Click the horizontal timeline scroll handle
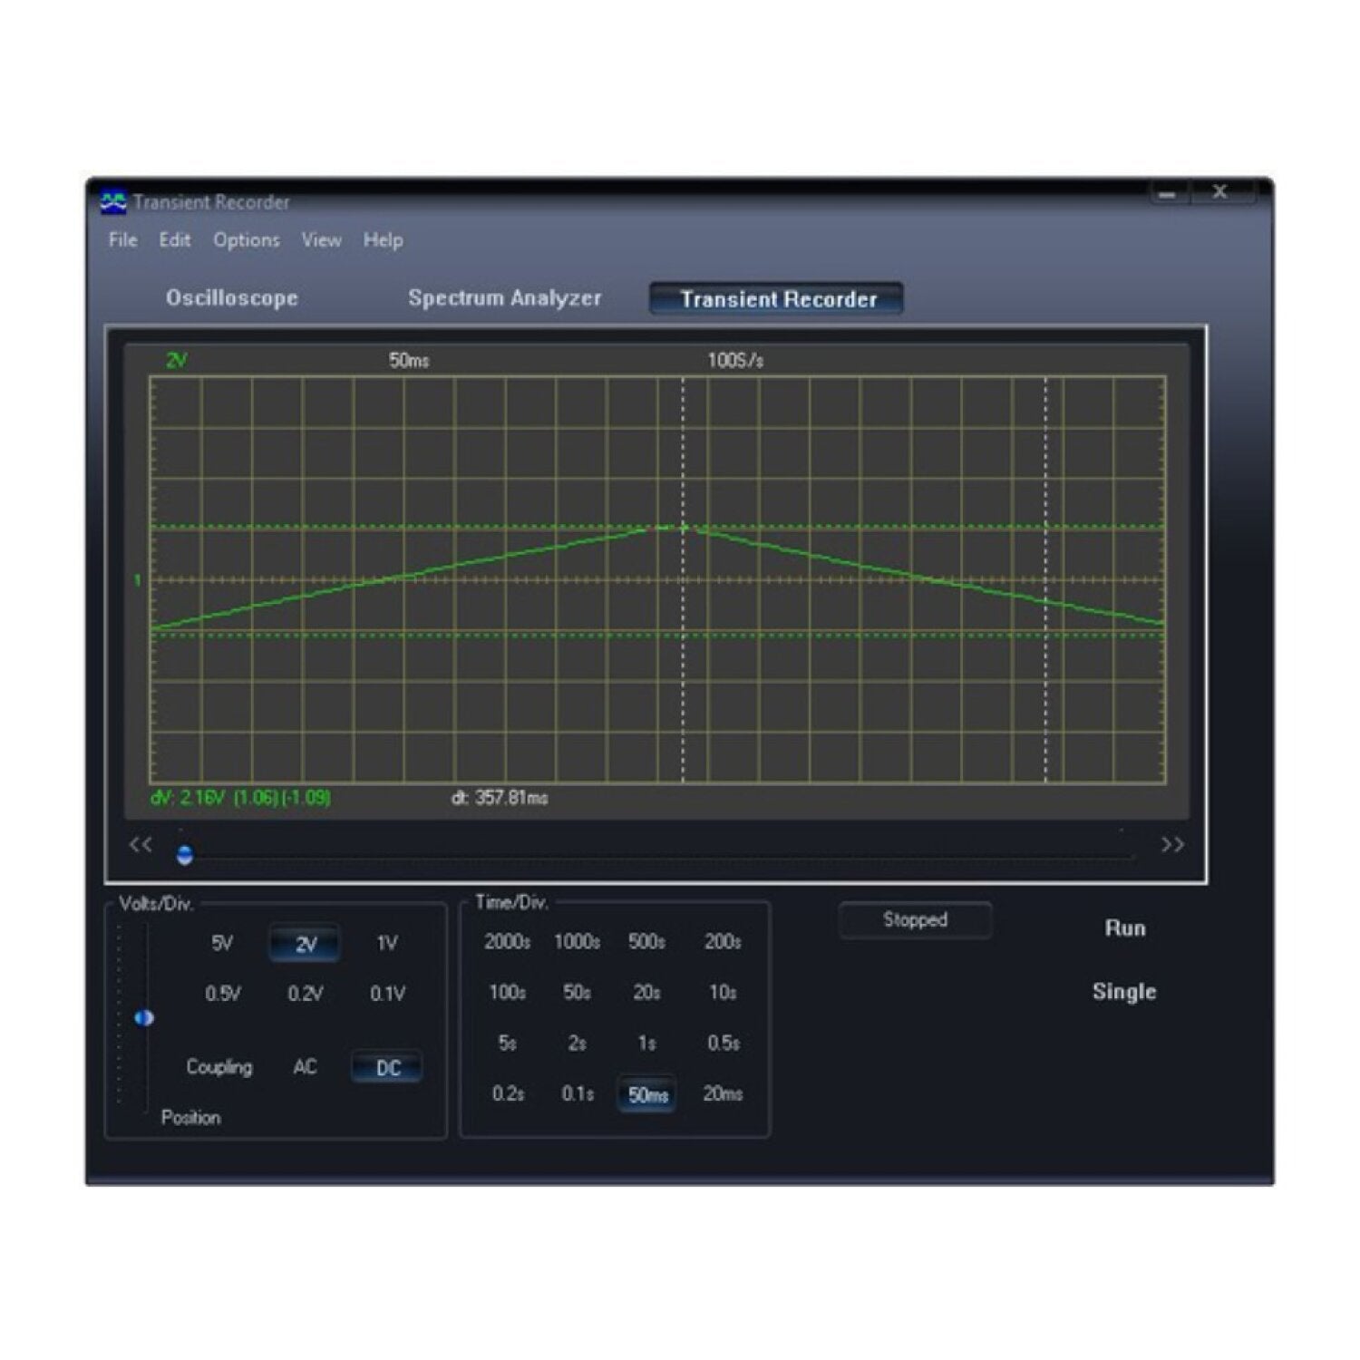Image resolution: width=1360 pixels, height=1360 pixels. [185, 855]
